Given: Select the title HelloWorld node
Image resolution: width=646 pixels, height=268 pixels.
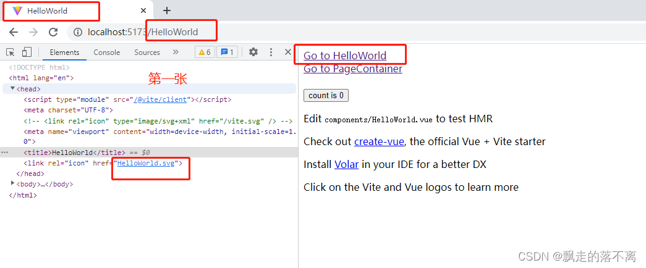Looking at the screenshot, I should (74, 153).
